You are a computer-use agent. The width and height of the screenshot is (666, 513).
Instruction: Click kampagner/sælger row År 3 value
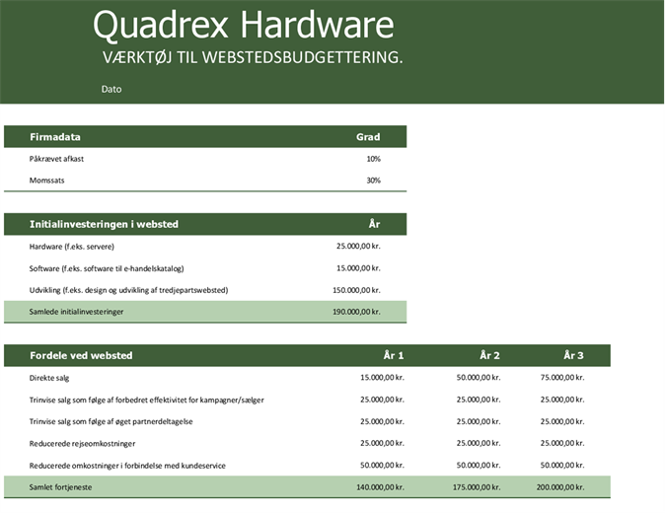[x=562, y=400]
